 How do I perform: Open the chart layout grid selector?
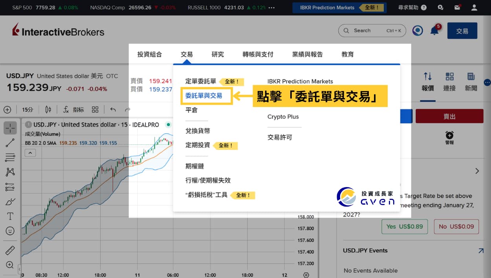(x=95, y=110)
